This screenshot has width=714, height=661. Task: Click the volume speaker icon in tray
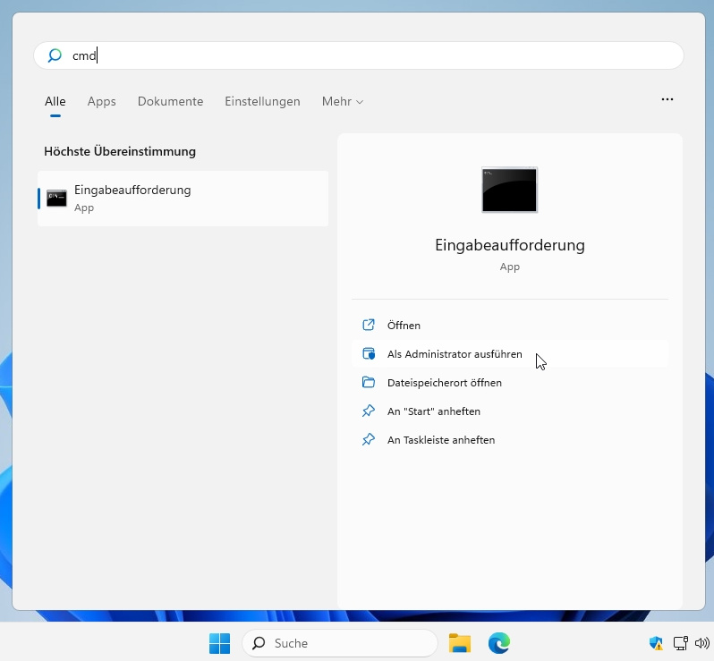(x=701, y=643)
